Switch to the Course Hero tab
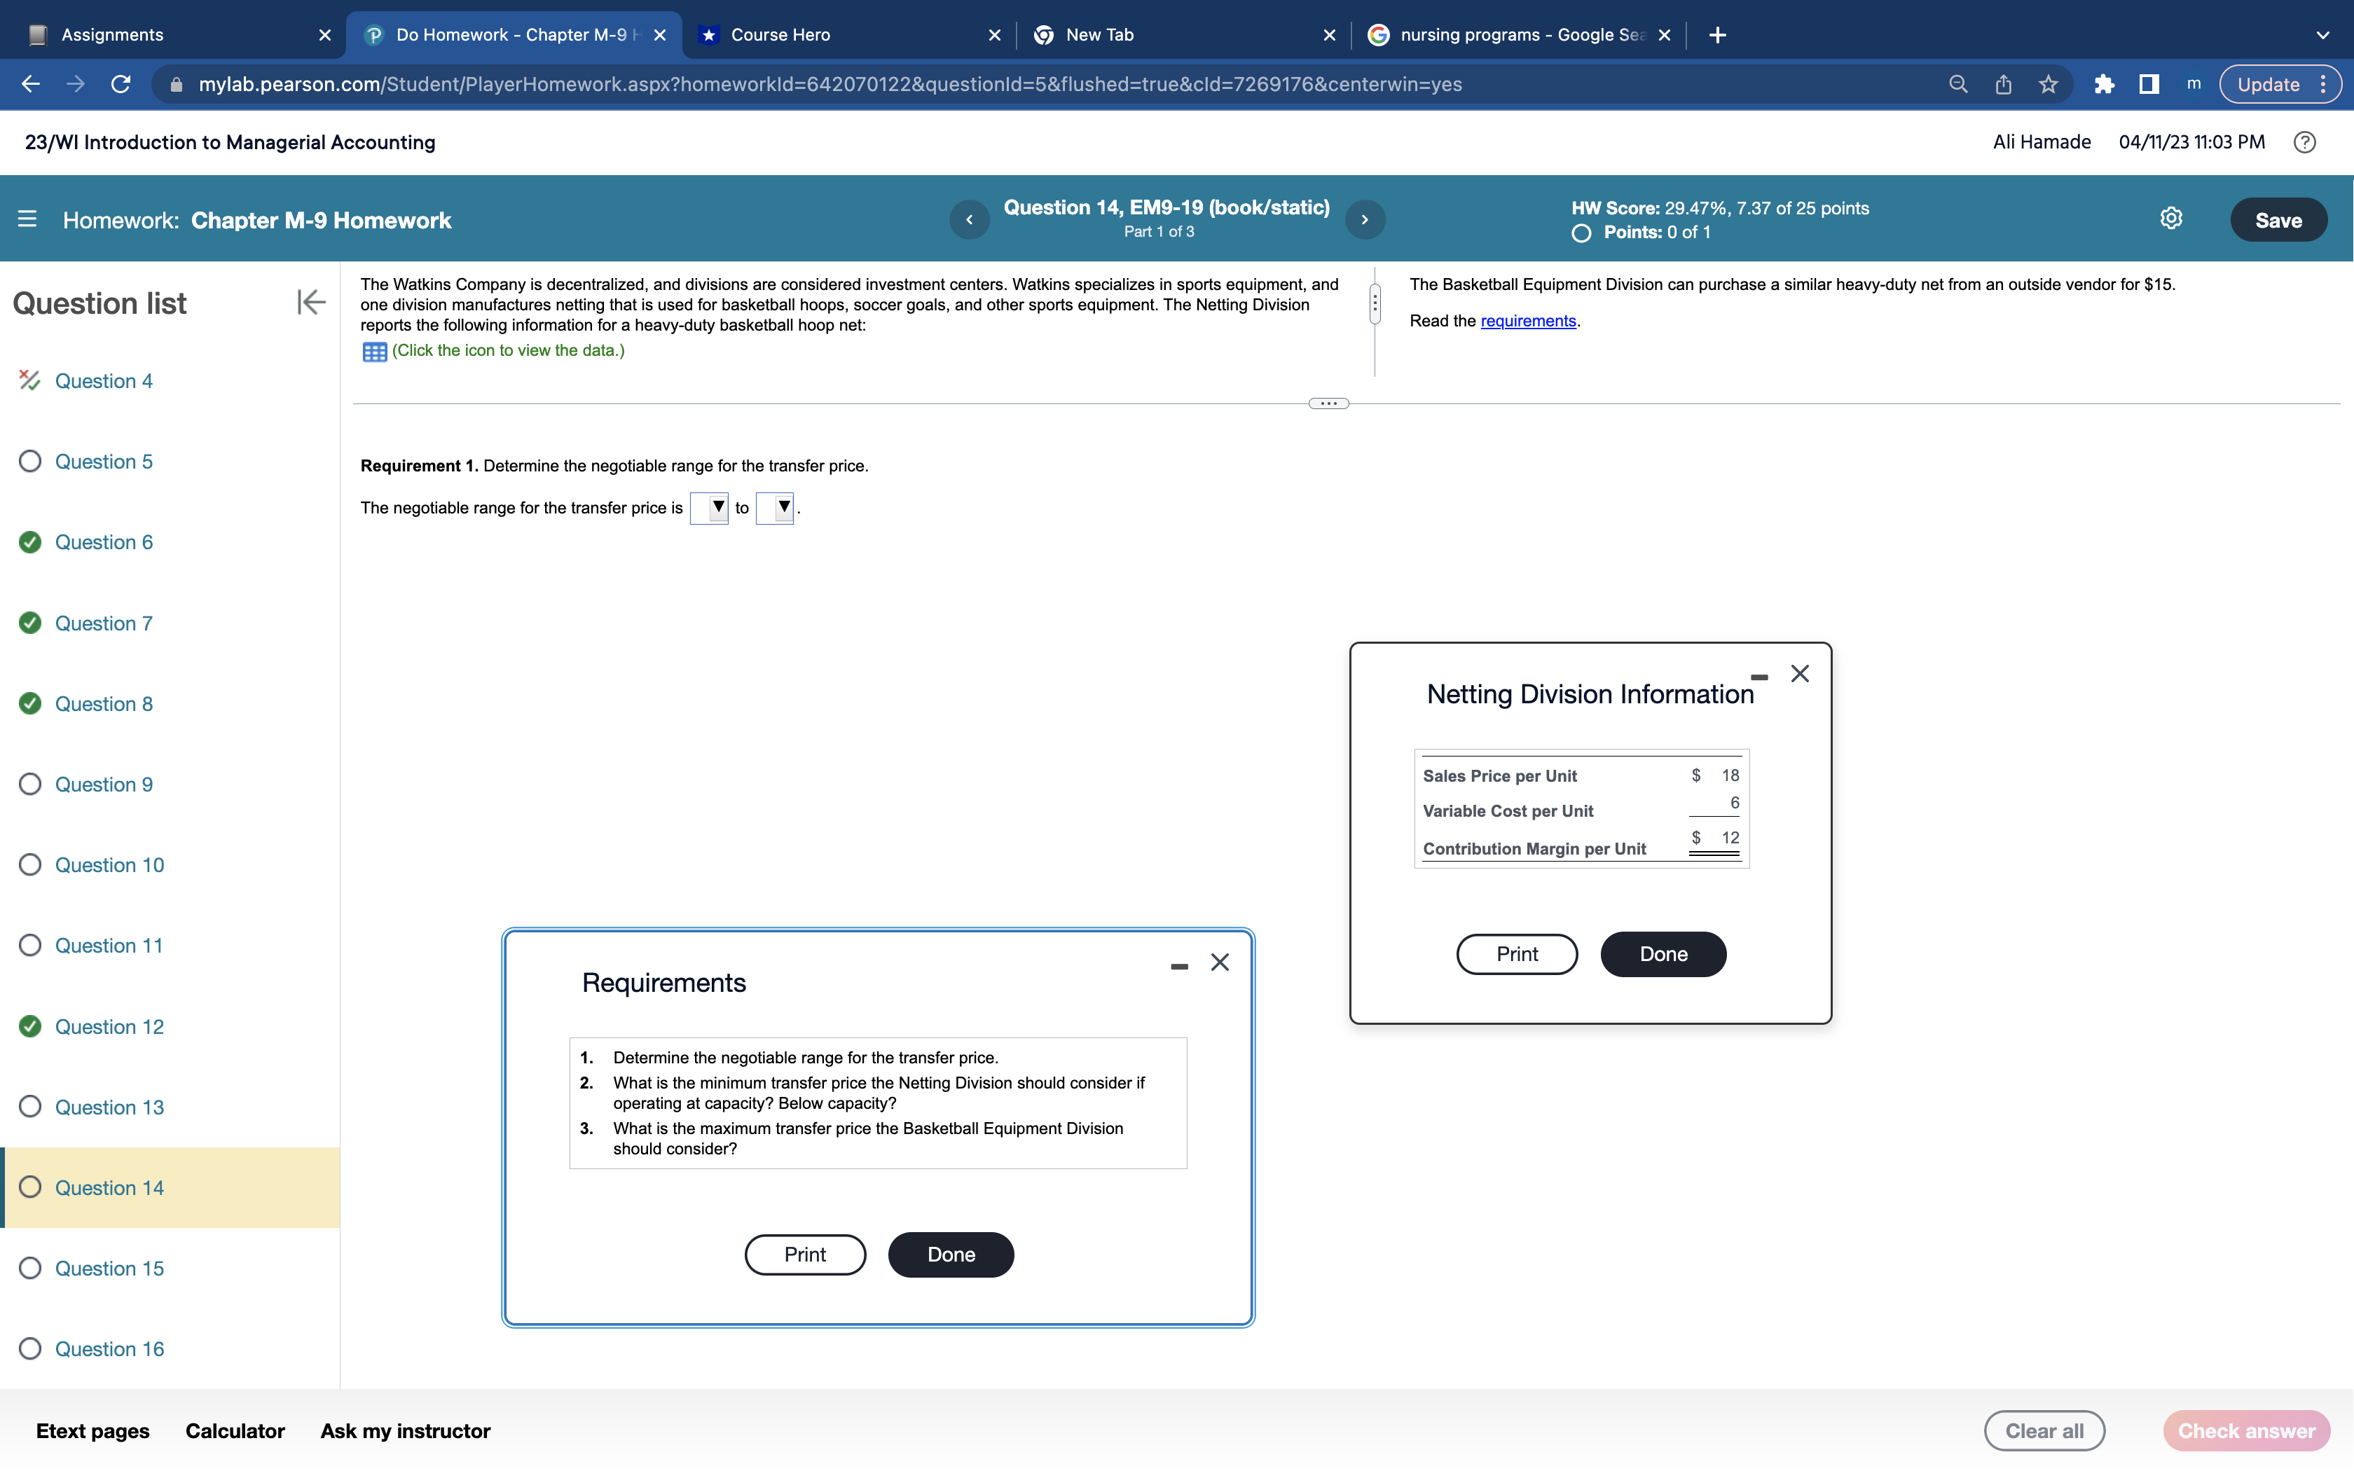The image size is (2354, 1471). 780,35
